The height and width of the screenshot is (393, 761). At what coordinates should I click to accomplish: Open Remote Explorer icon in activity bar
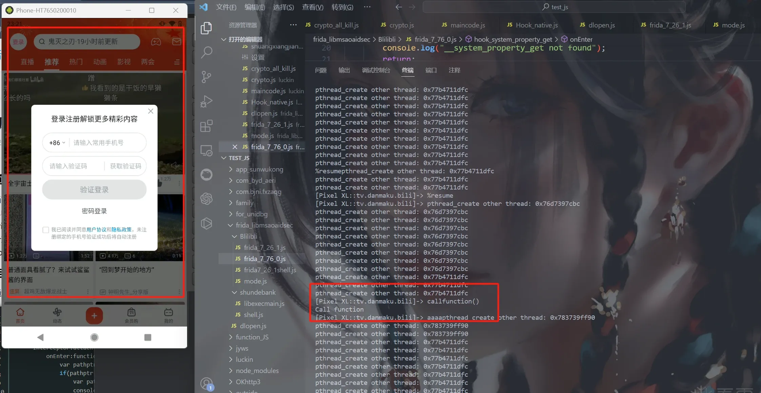pyautogui.click(x=206, y=151)
